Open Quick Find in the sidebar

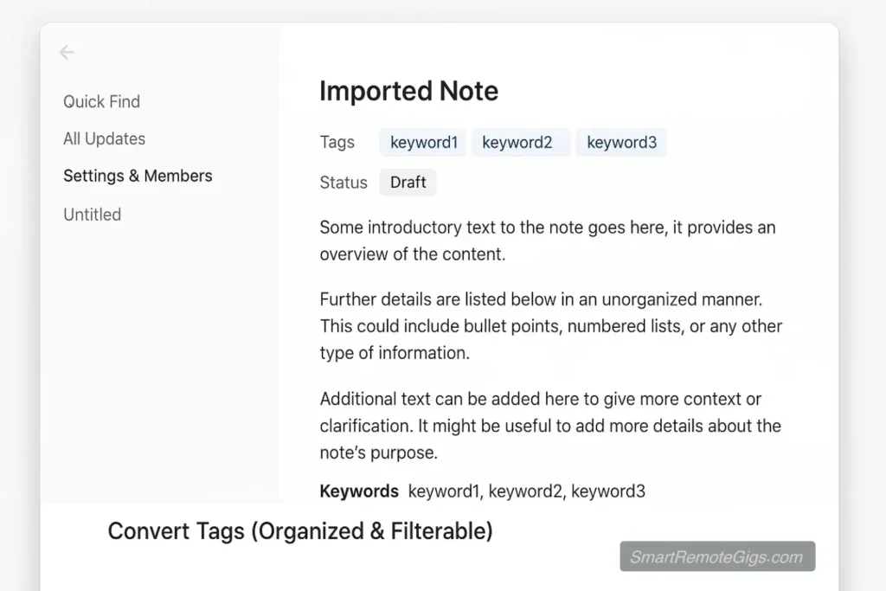coord(101,101)
